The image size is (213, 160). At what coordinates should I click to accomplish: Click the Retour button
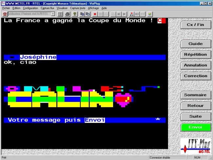pyautogui.click(x=196, y=106)
